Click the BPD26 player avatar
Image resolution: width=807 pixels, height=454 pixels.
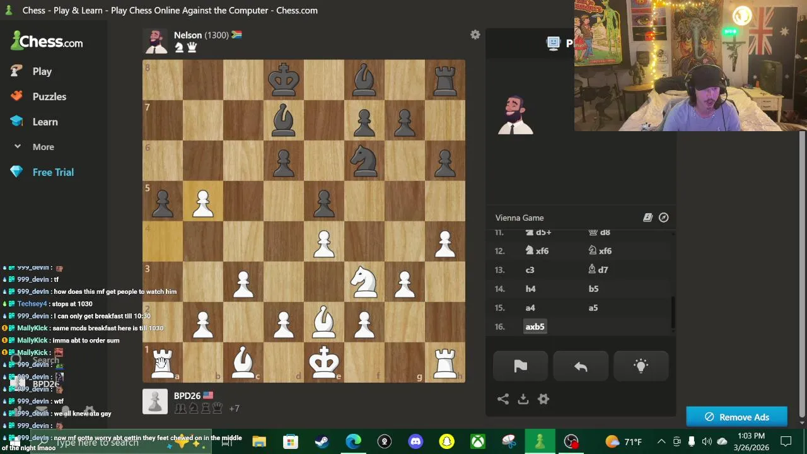click(x=155, y=402)
